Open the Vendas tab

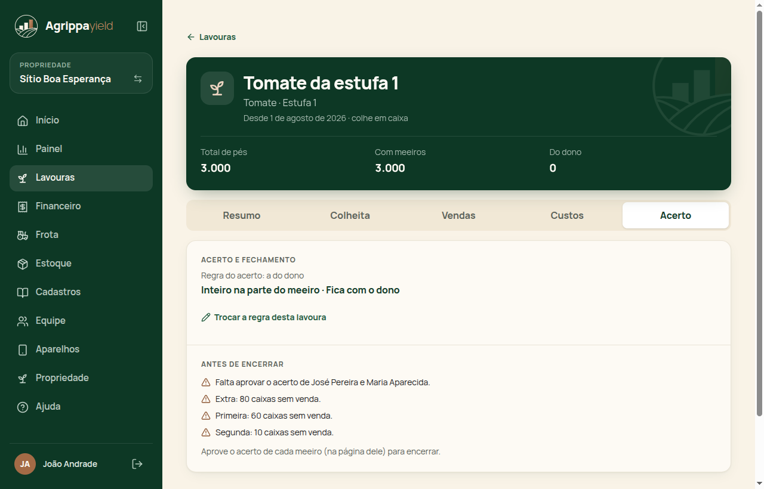tap(458, 215)
